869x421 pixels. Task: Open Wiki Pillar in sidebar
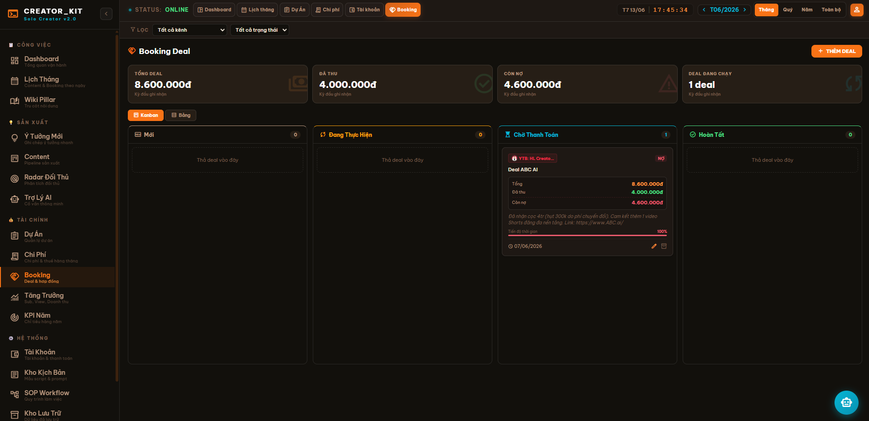tap(58, 102)
